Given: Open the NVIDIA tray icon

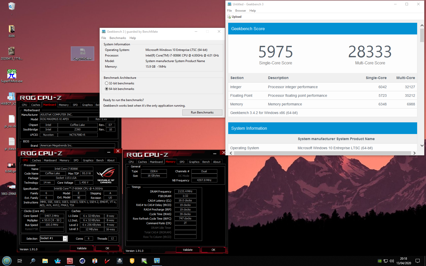Looking at the screenshot, I should (x=379, y=261).
